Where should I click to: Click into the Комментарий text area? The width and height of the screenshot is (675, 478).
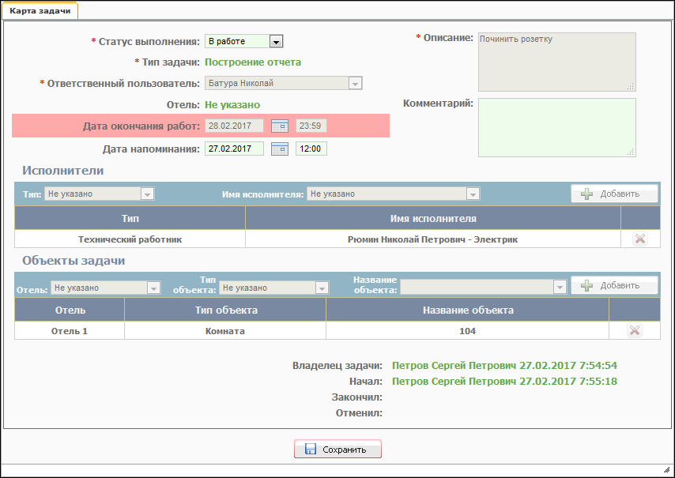[x=556, y=127]
